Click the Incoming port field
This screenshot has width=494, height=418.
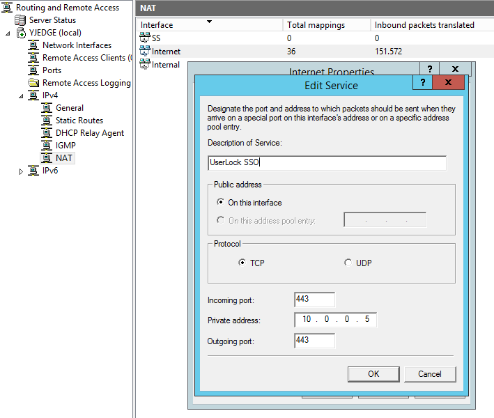coord(314,300)
